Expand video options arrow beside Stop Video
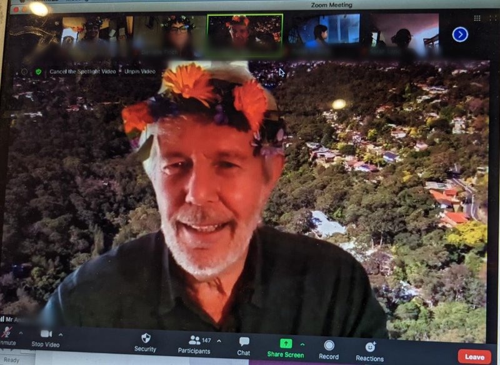500x365 pixels. pyautogui.click(x=61, y=334)
